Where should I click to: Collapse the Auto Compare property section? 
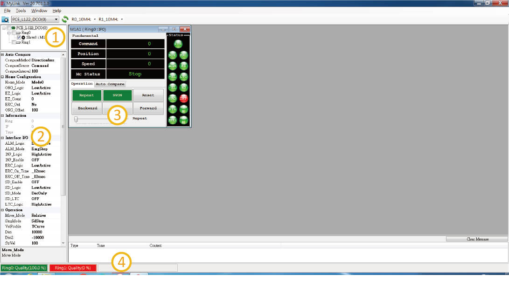[2, 55]
